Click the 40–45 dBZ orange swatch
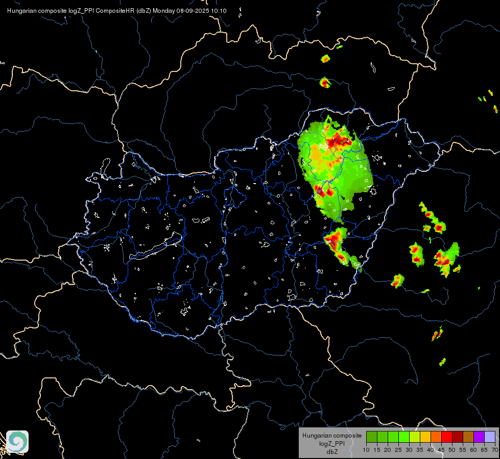The image size is (500, 459). (436, 437)
